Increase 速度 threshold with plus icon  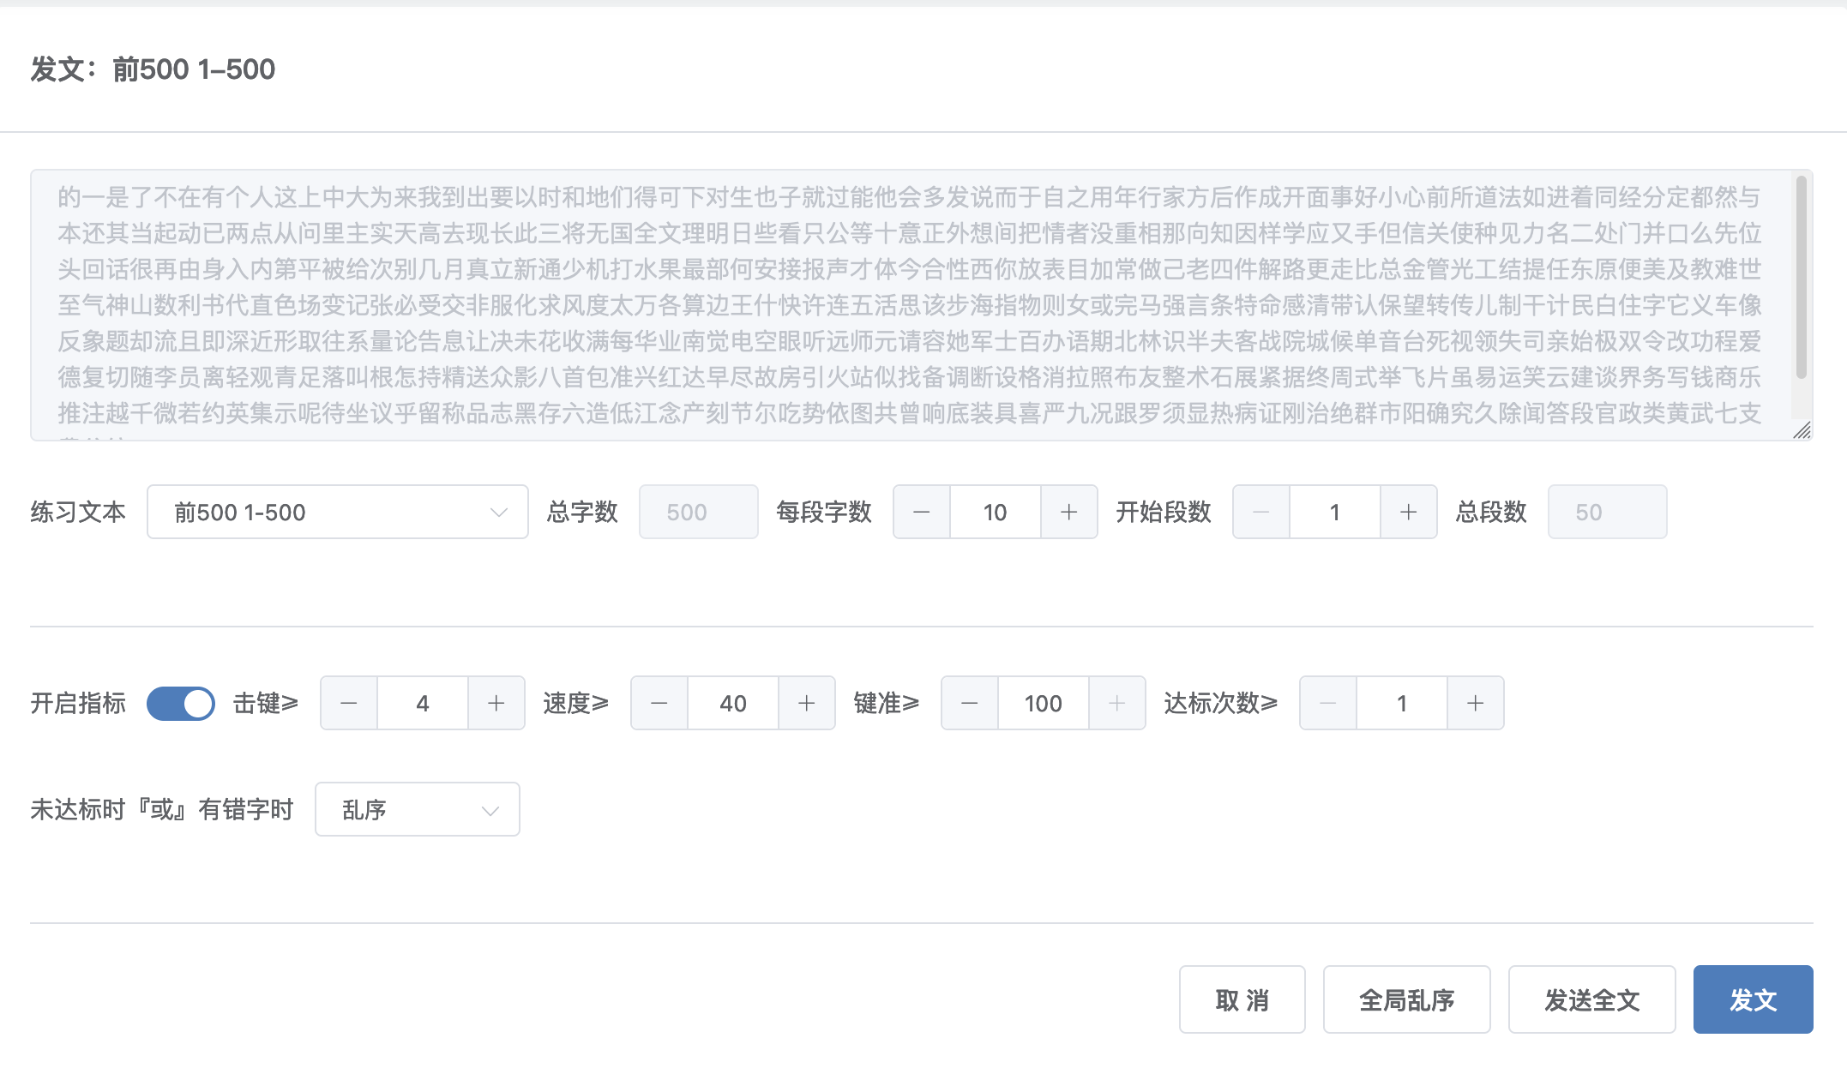coord(806,703)
